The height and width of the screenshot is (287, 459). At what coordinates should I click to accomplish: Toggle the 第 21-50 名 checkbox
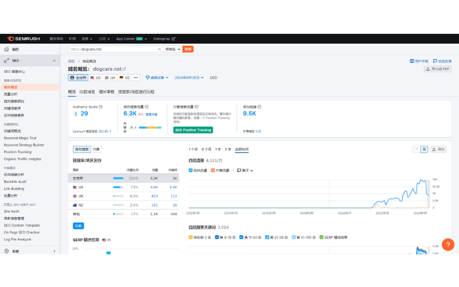pos(267,237)
